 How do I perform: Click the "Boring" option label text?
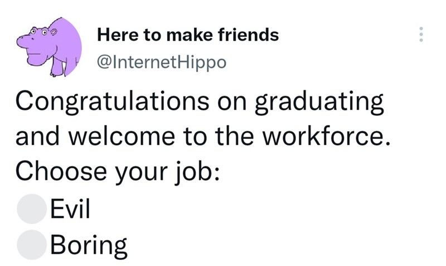[88, 244]
